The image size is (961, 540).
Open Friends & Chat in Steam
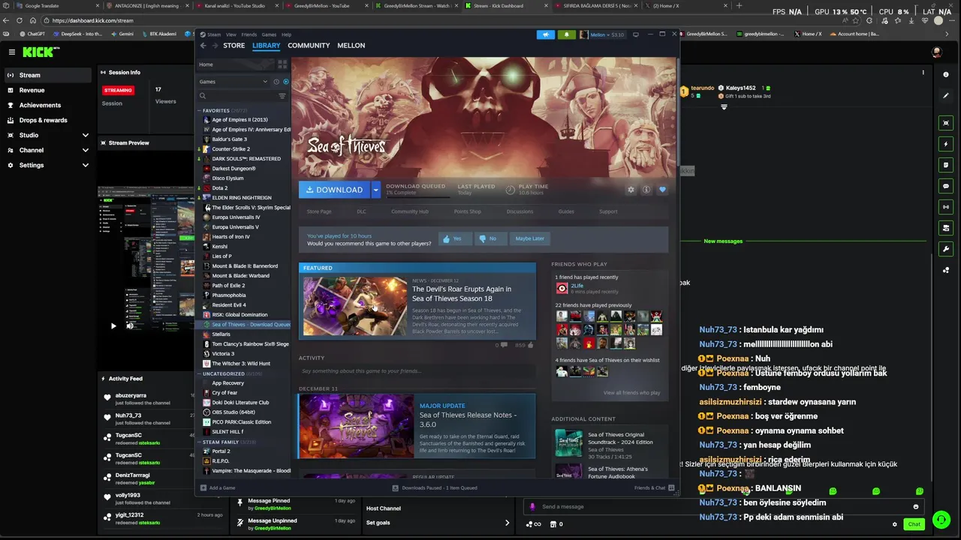pyautogui.click(x=654, y=488)
